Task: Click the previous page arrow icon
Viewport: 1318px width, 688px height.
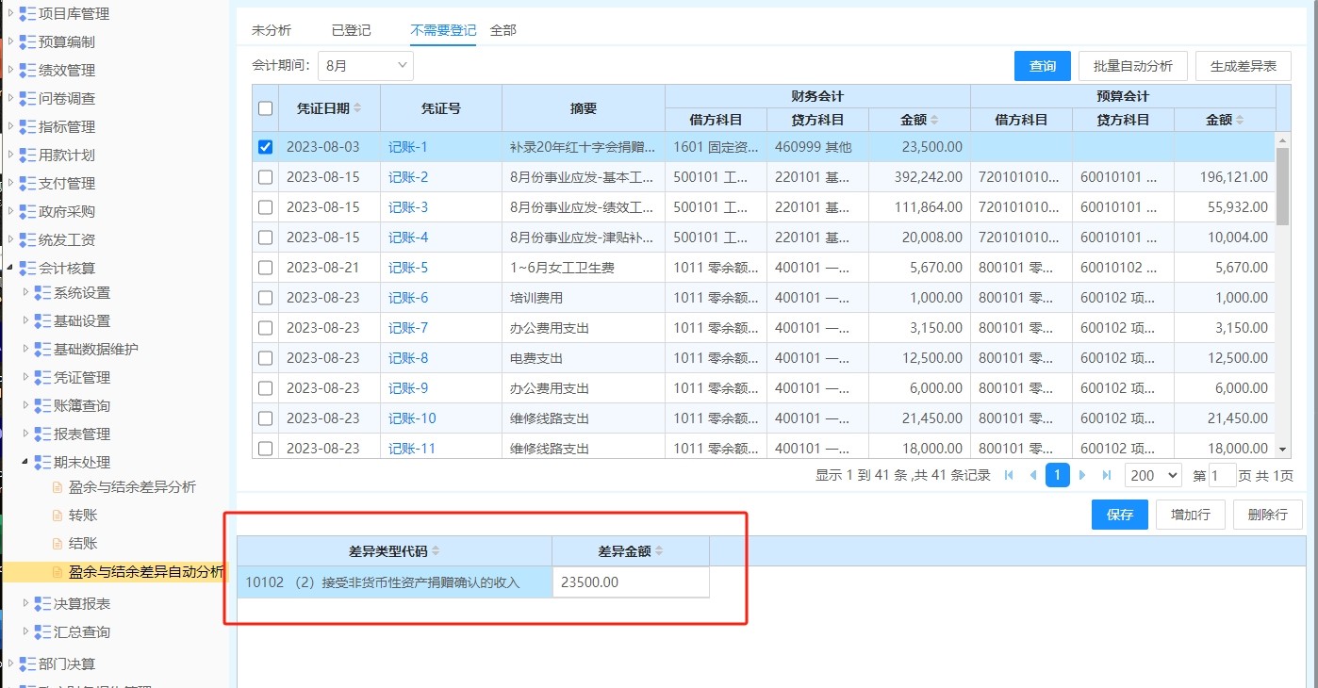Action: (x=1033, y=476)
